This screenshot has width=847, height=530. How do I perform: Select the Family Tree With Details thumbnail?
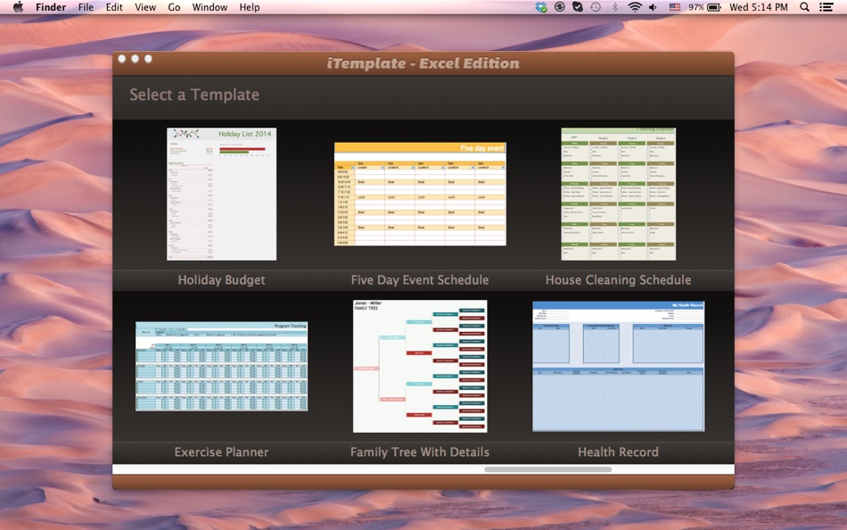[420, 366]
